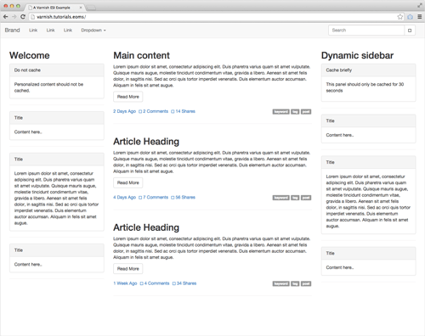Click Read More under Main content
Image resolution: width=425 pixels, height=336 pixels.
click(128, 97)
